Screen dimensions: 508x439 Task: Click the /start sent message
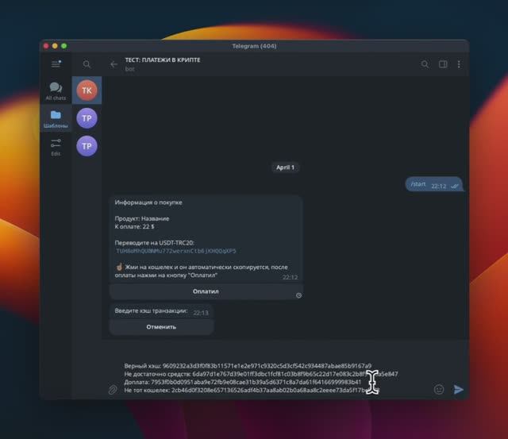pos(434,184)
